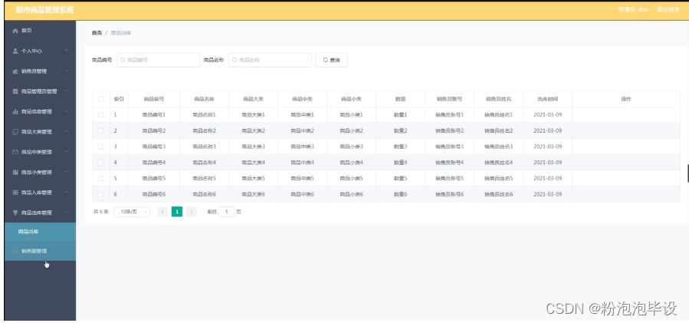Select the checkbox for row 商品编号2
The width and height of the screenshot is (689, 323).
(101, 130)
